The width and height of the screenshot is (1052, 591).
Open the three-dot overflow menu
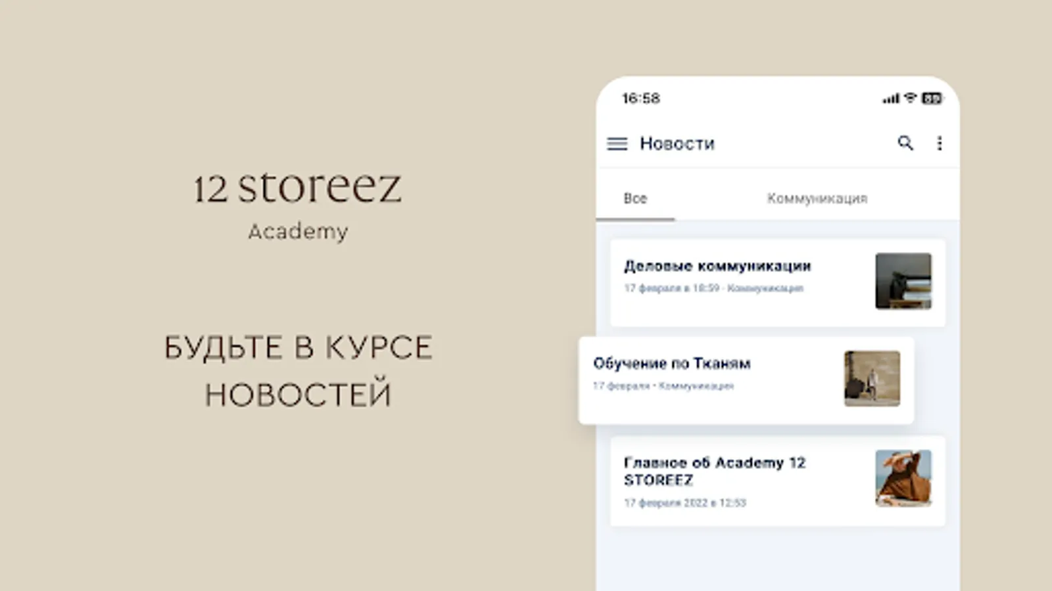940,143
